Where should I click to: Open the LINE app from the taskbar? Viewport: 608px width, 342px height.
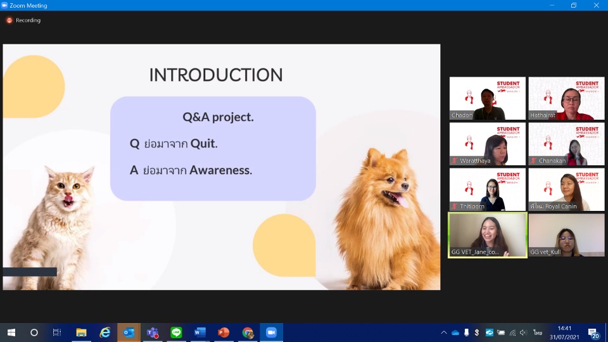point(176,332)
